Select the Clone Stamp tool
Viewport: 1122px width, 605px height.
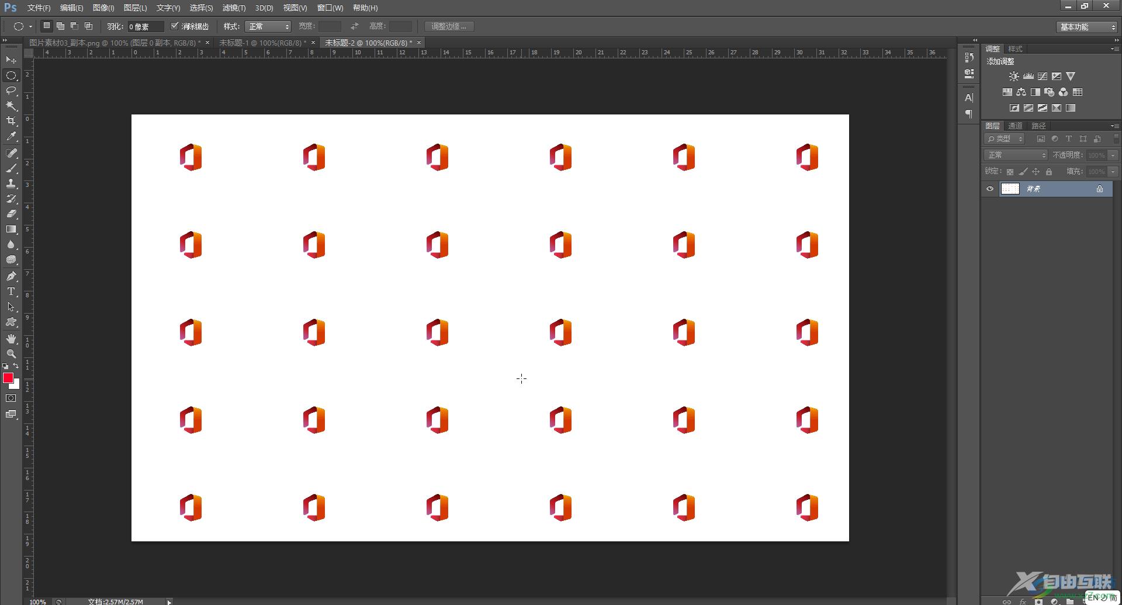[x=11, y=183]
